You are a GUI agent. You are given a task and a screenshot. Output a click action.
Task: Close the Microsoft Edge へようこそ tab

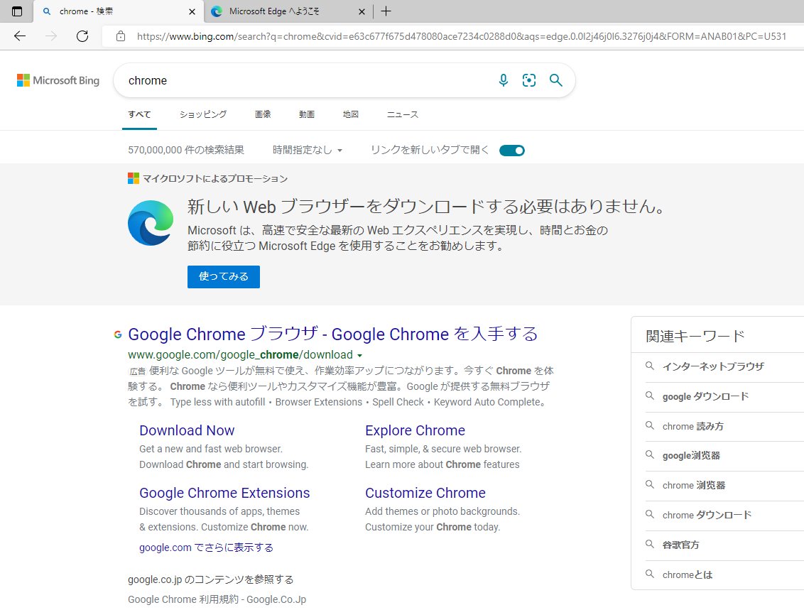coord(362,11)
